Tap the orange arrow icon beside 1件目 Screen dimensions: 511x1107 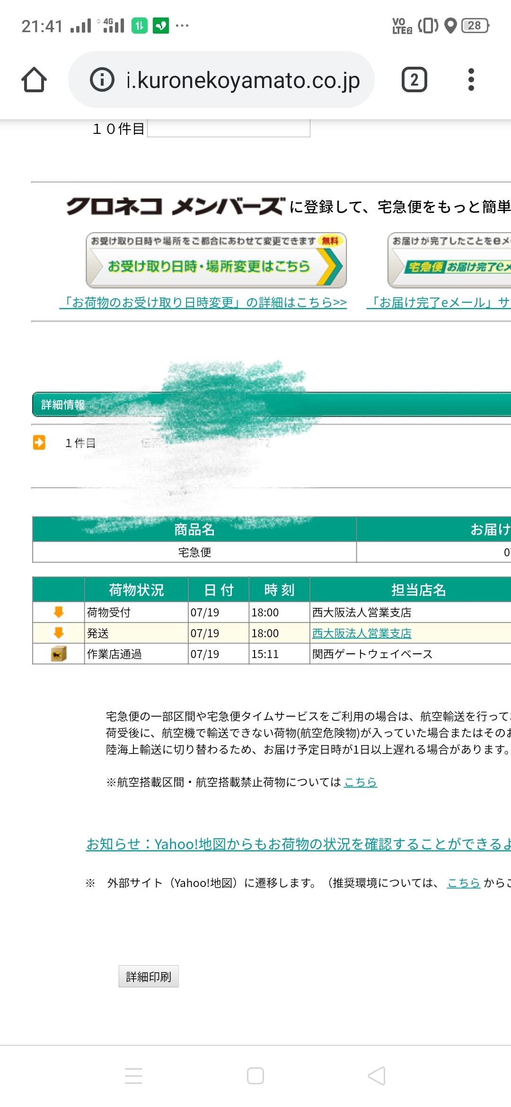click(x=39, y=442)
